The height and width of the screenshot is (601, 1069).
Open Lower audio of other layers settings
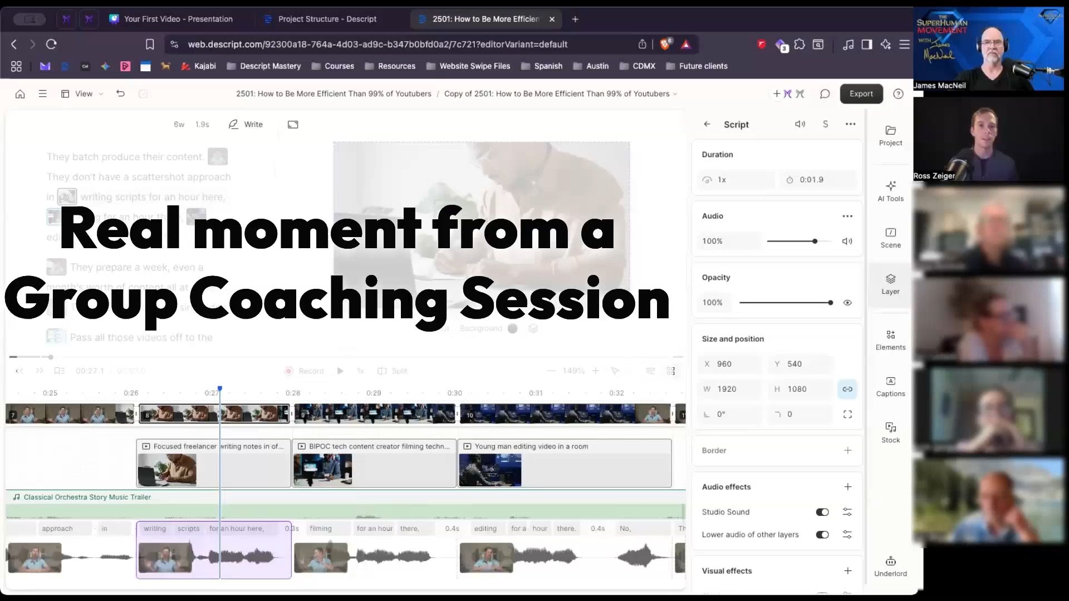[847, 535]
